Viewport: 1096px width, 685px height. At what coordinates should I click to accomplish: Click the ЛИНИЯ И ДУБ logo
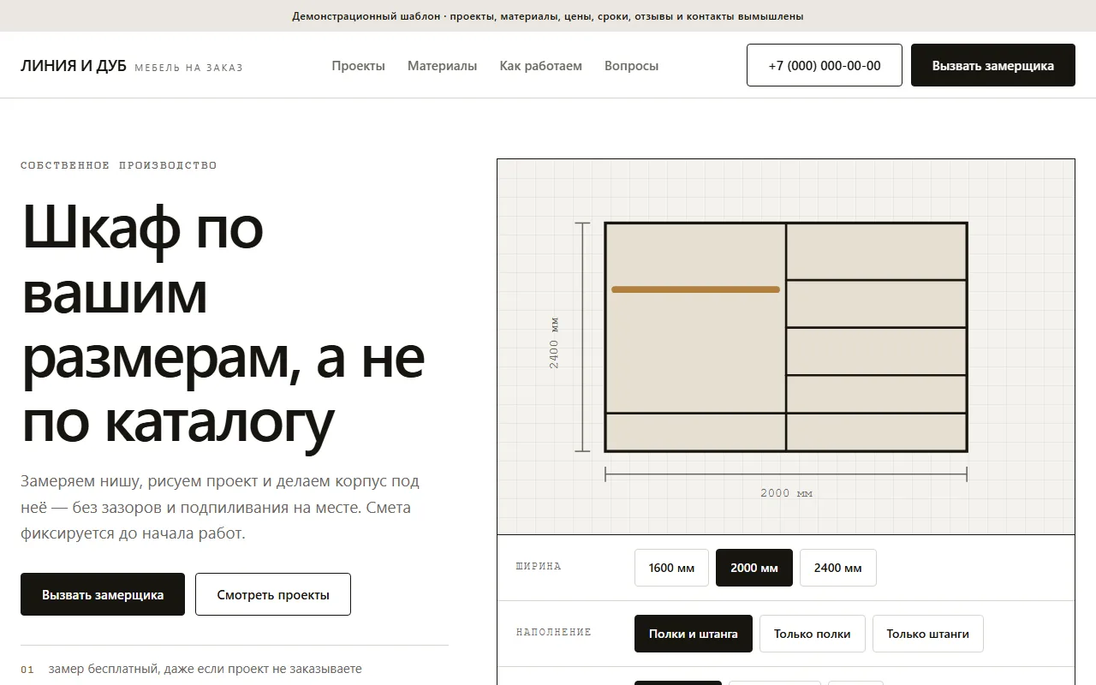pos(74,66)
